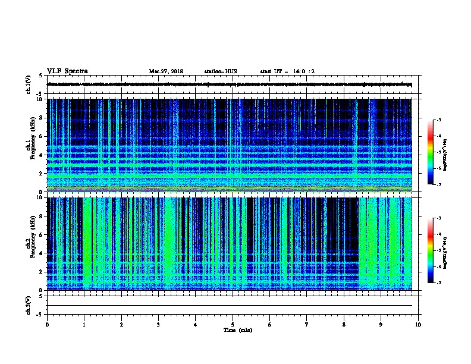Image resolution: width=471 pixels, height=364 pixels.
Task: Click the "start UT = 14:0 :2" text
Action: click(287, 71)
